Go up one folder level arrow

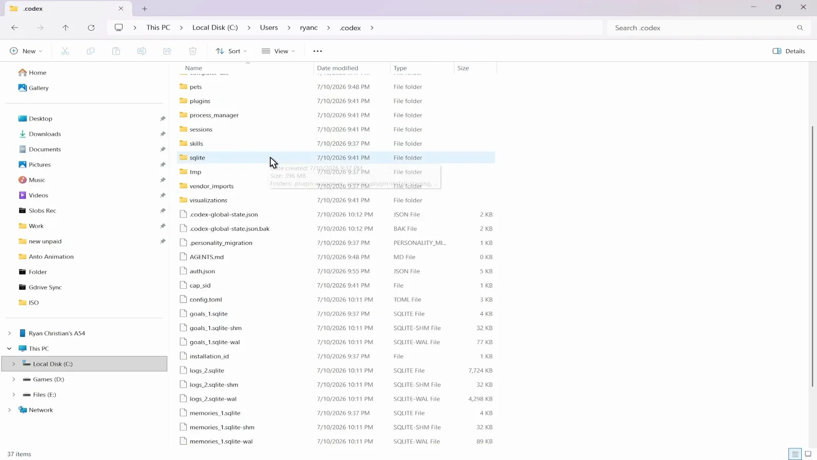click(65, 28)
